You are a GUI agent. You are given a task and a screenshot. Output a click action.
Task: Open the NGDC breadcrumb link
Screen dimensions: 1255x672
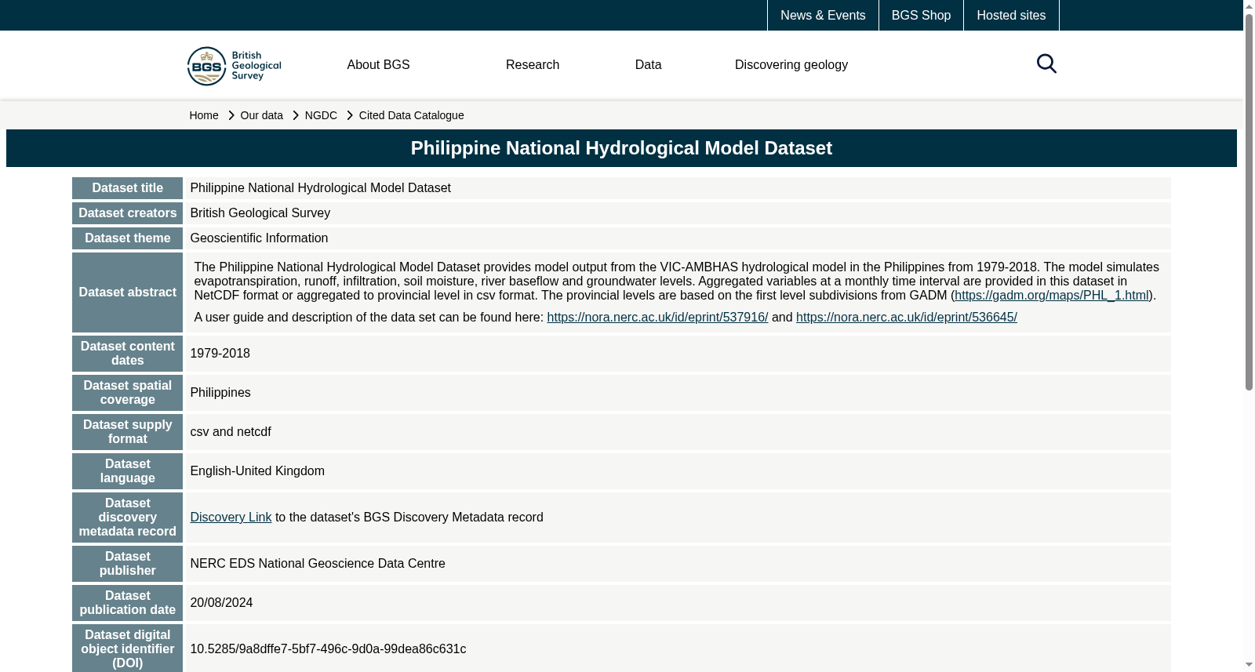point(321,115)
